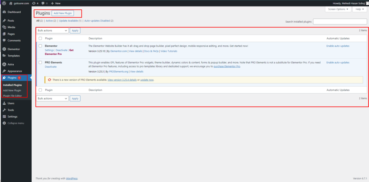This screenshot has height=182, width=369.
Task: Open Video Tutorials link
Action: coord(169,51)
